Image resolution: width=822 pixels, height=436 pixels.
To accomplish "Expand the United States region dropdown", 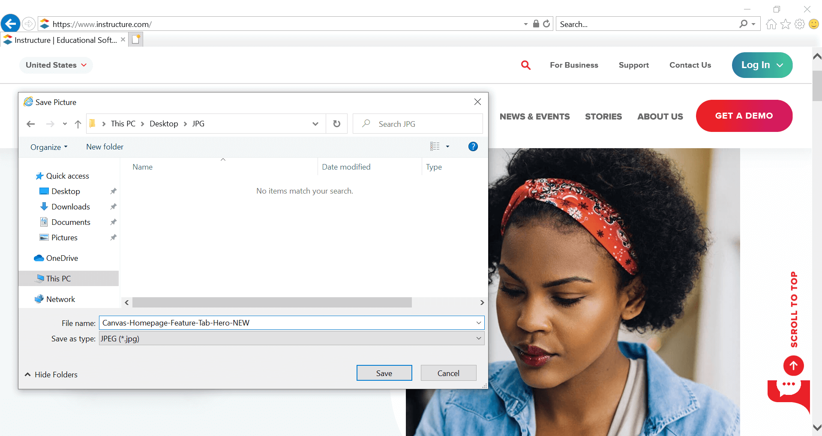I will pos(56,65).
